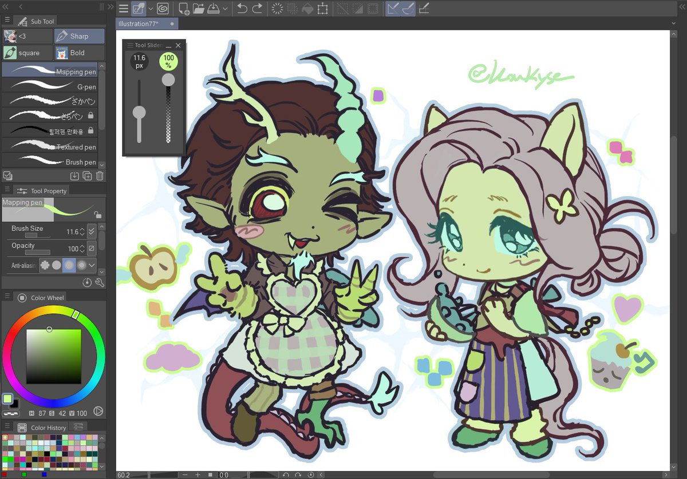This screenshot has height=479, width=687.
Task: Open the Tool Property panel menu
Action: [x=7, y=189]
